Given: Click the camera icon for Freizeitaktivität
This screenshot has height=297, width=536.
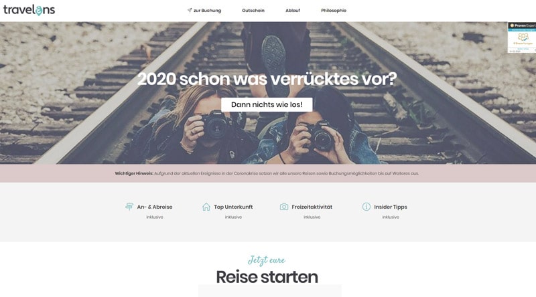Looking at the screenshot, I should [x=283, y=207].
